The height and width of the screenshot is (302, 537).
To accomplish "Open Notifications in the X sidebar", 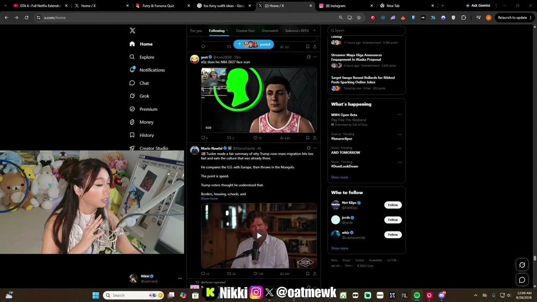I will [147, 70].
